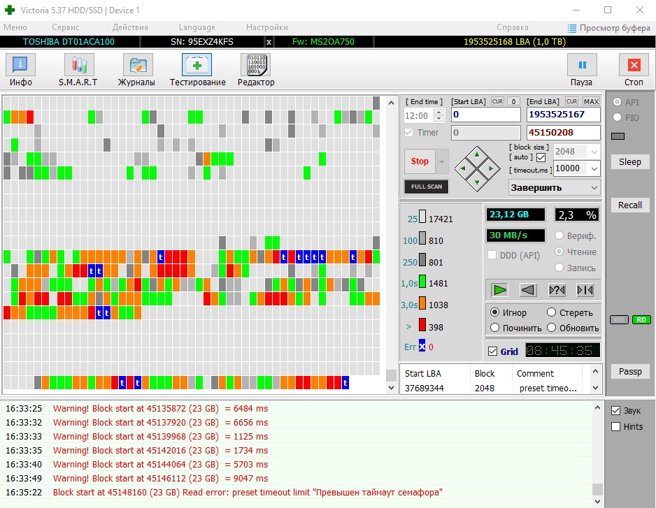Toggle the Timer checkbox

408,133
